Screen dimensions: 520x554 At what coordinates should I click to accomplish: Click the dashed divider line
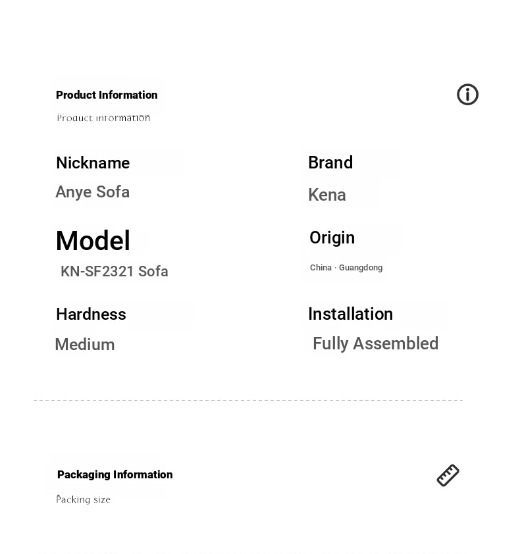[x=248, y=400]
